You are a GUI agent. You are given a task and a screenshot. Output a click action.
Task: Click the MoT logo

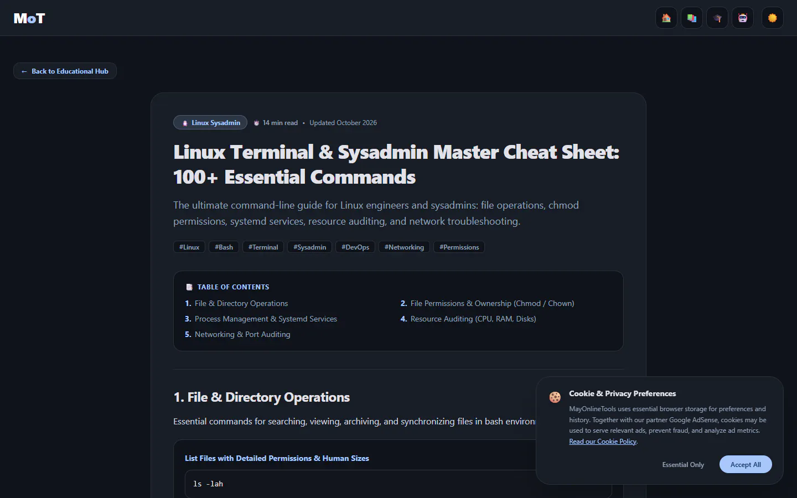[x=29, y=18]
